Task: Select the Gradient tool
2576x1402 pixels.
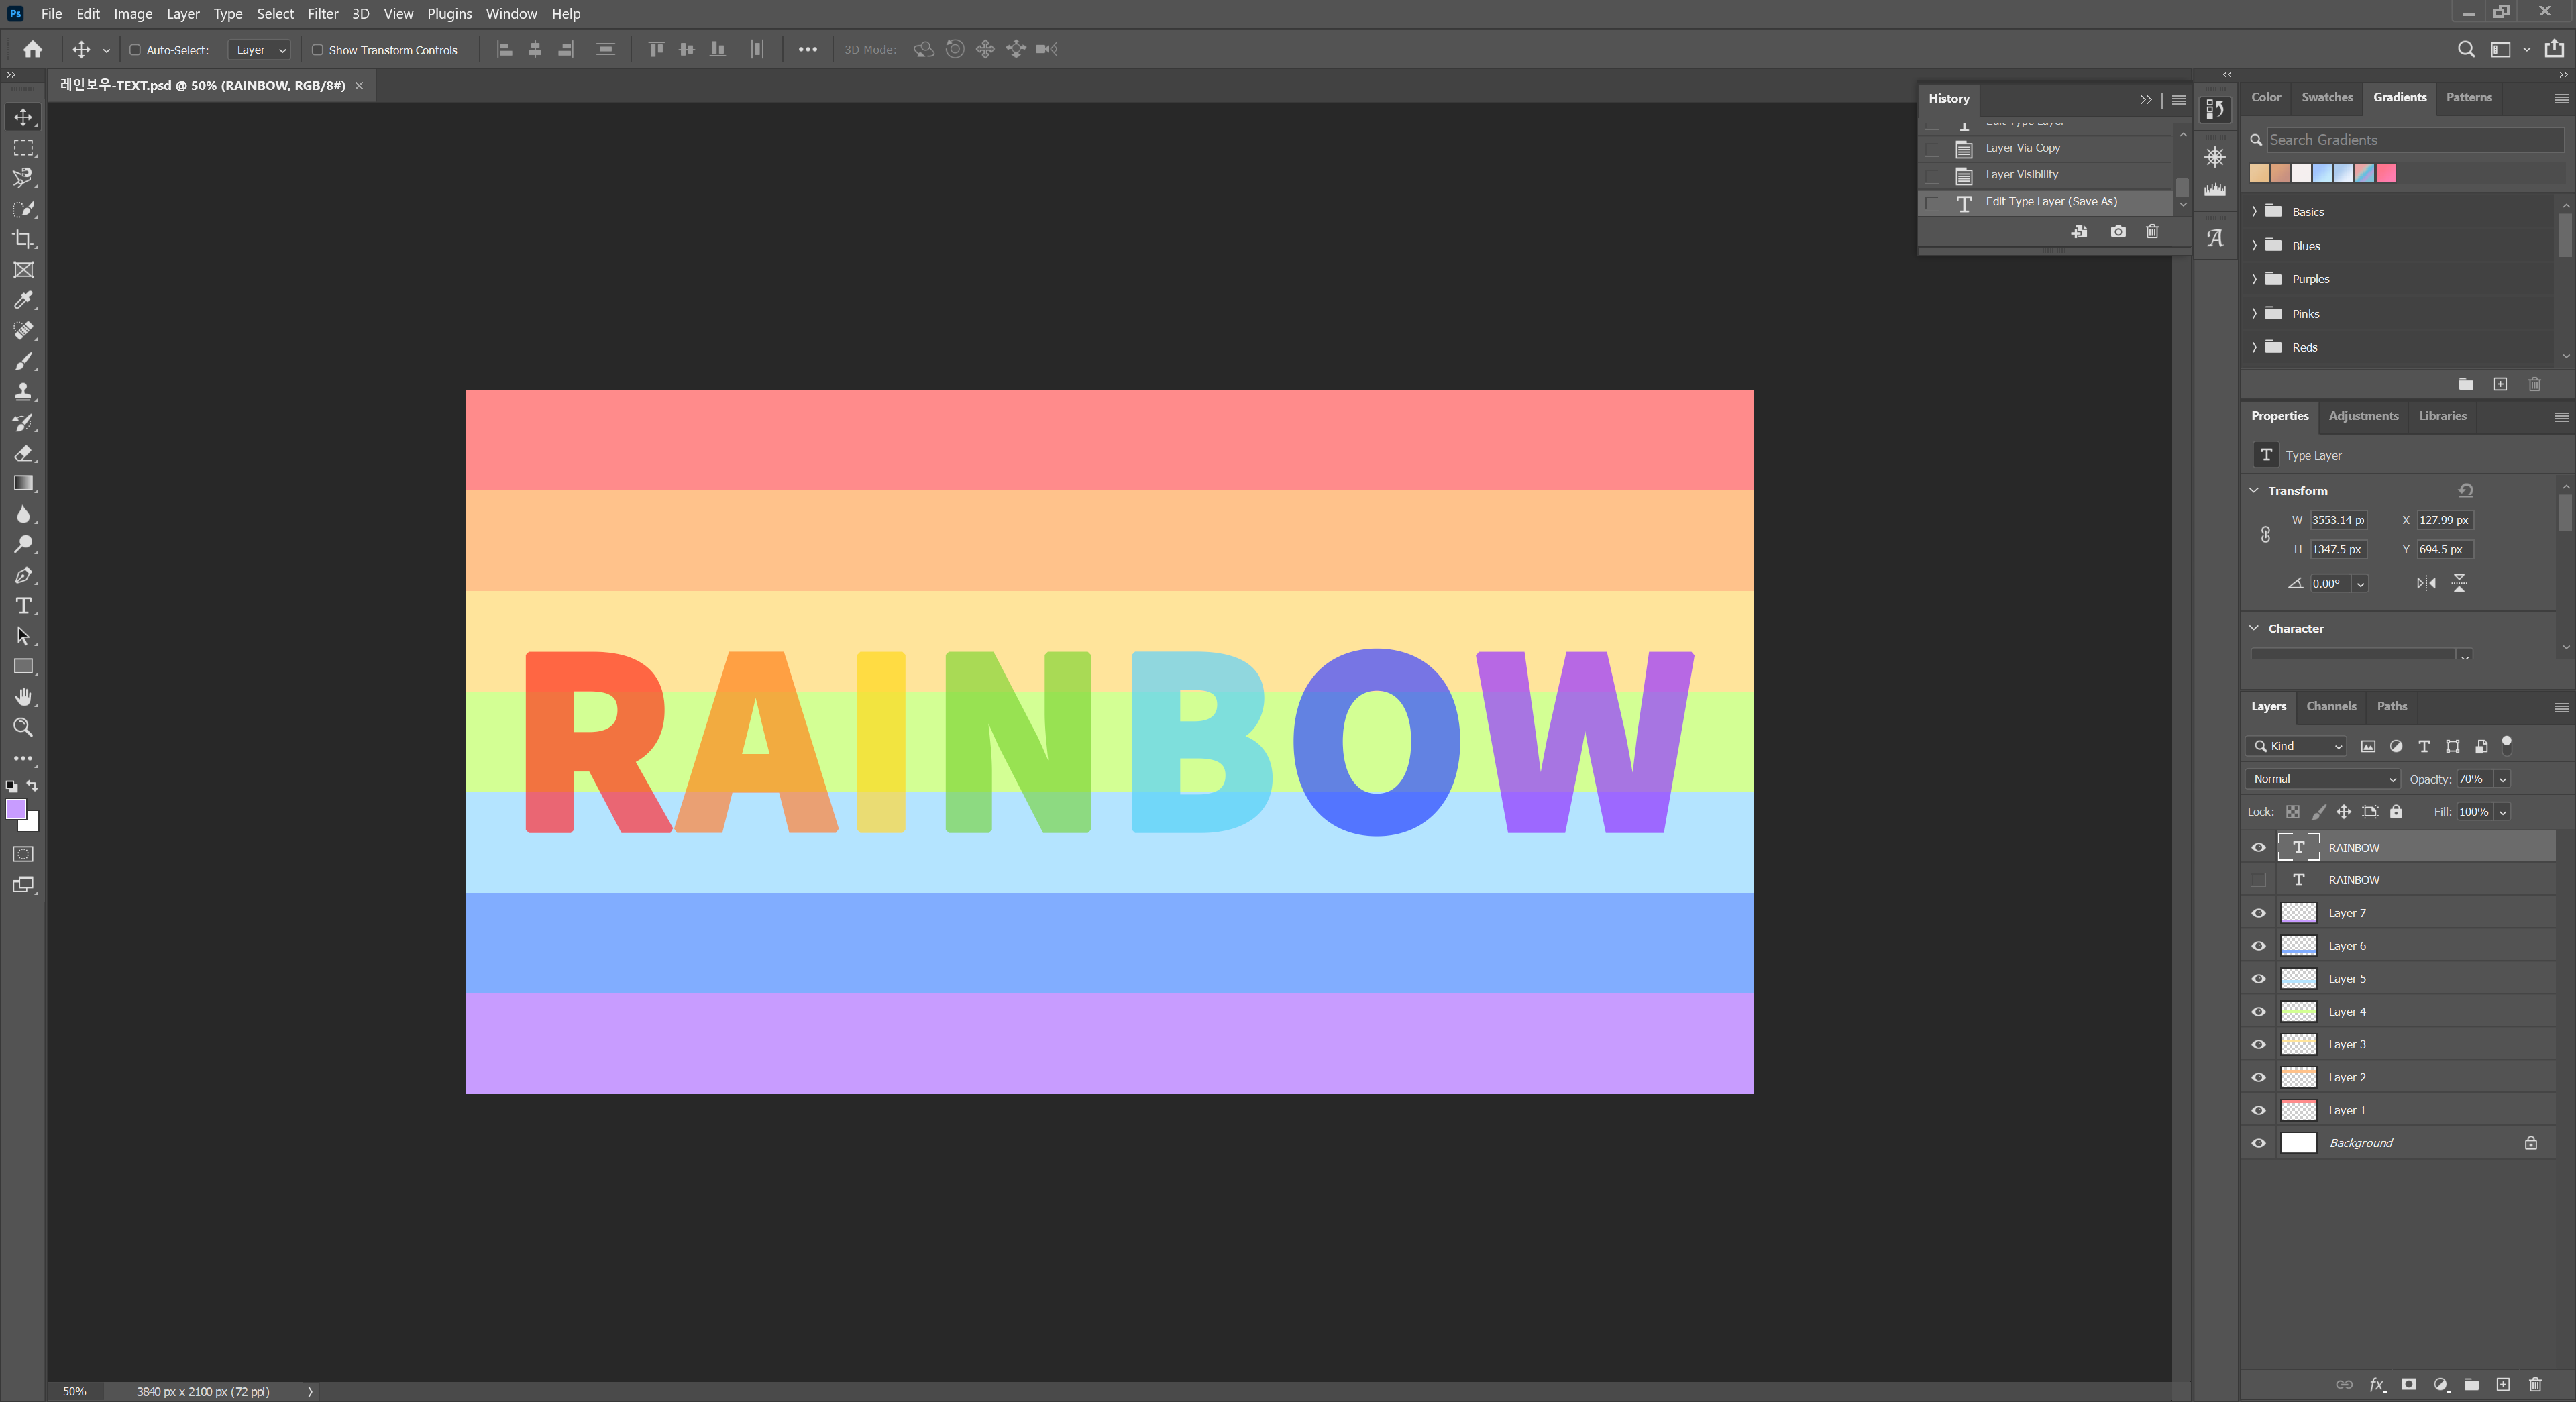Action: tap(23, 484)
